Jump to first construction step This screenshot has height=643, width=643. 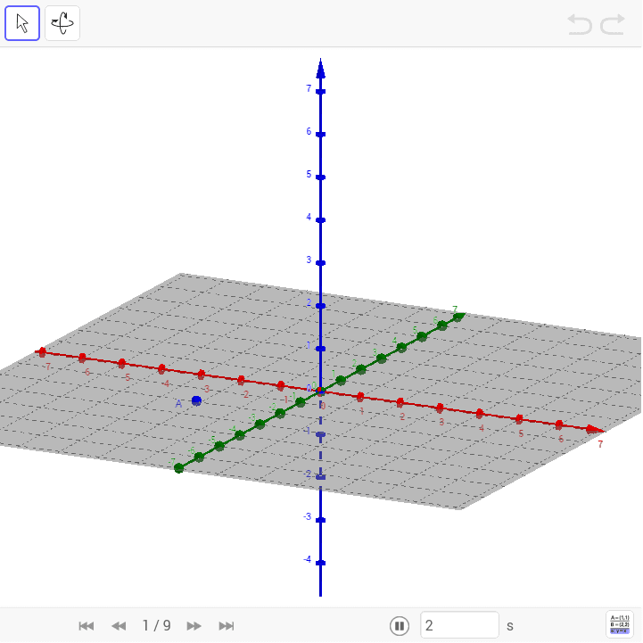point(87,626)
